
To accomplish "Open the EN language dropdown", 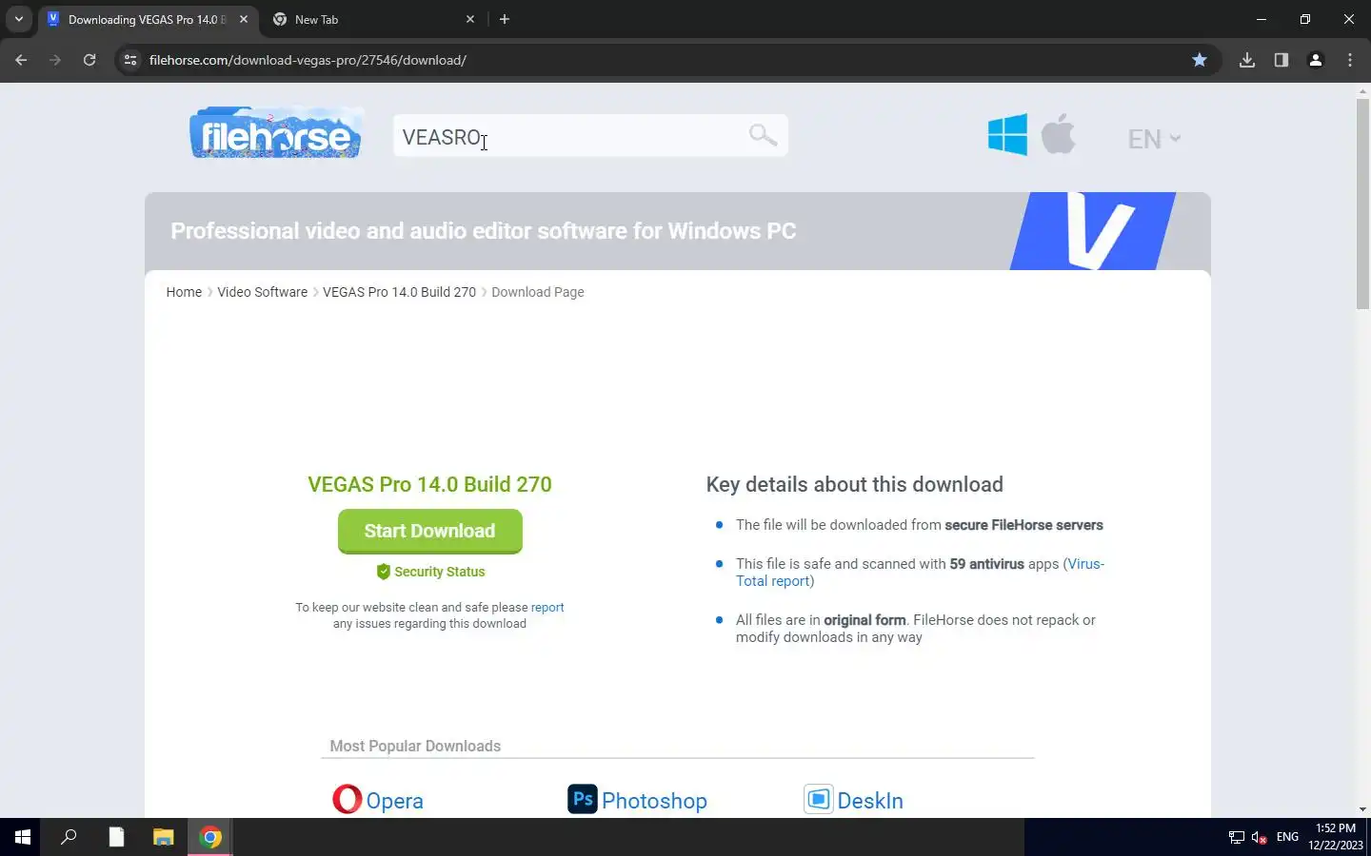I will coord(1154,139).
